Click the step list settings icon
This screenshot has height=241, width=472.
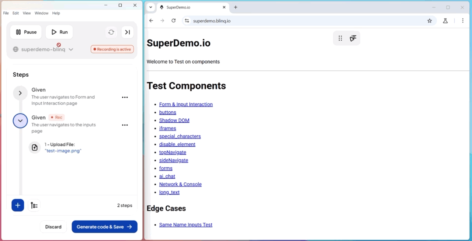pos(34,205)
